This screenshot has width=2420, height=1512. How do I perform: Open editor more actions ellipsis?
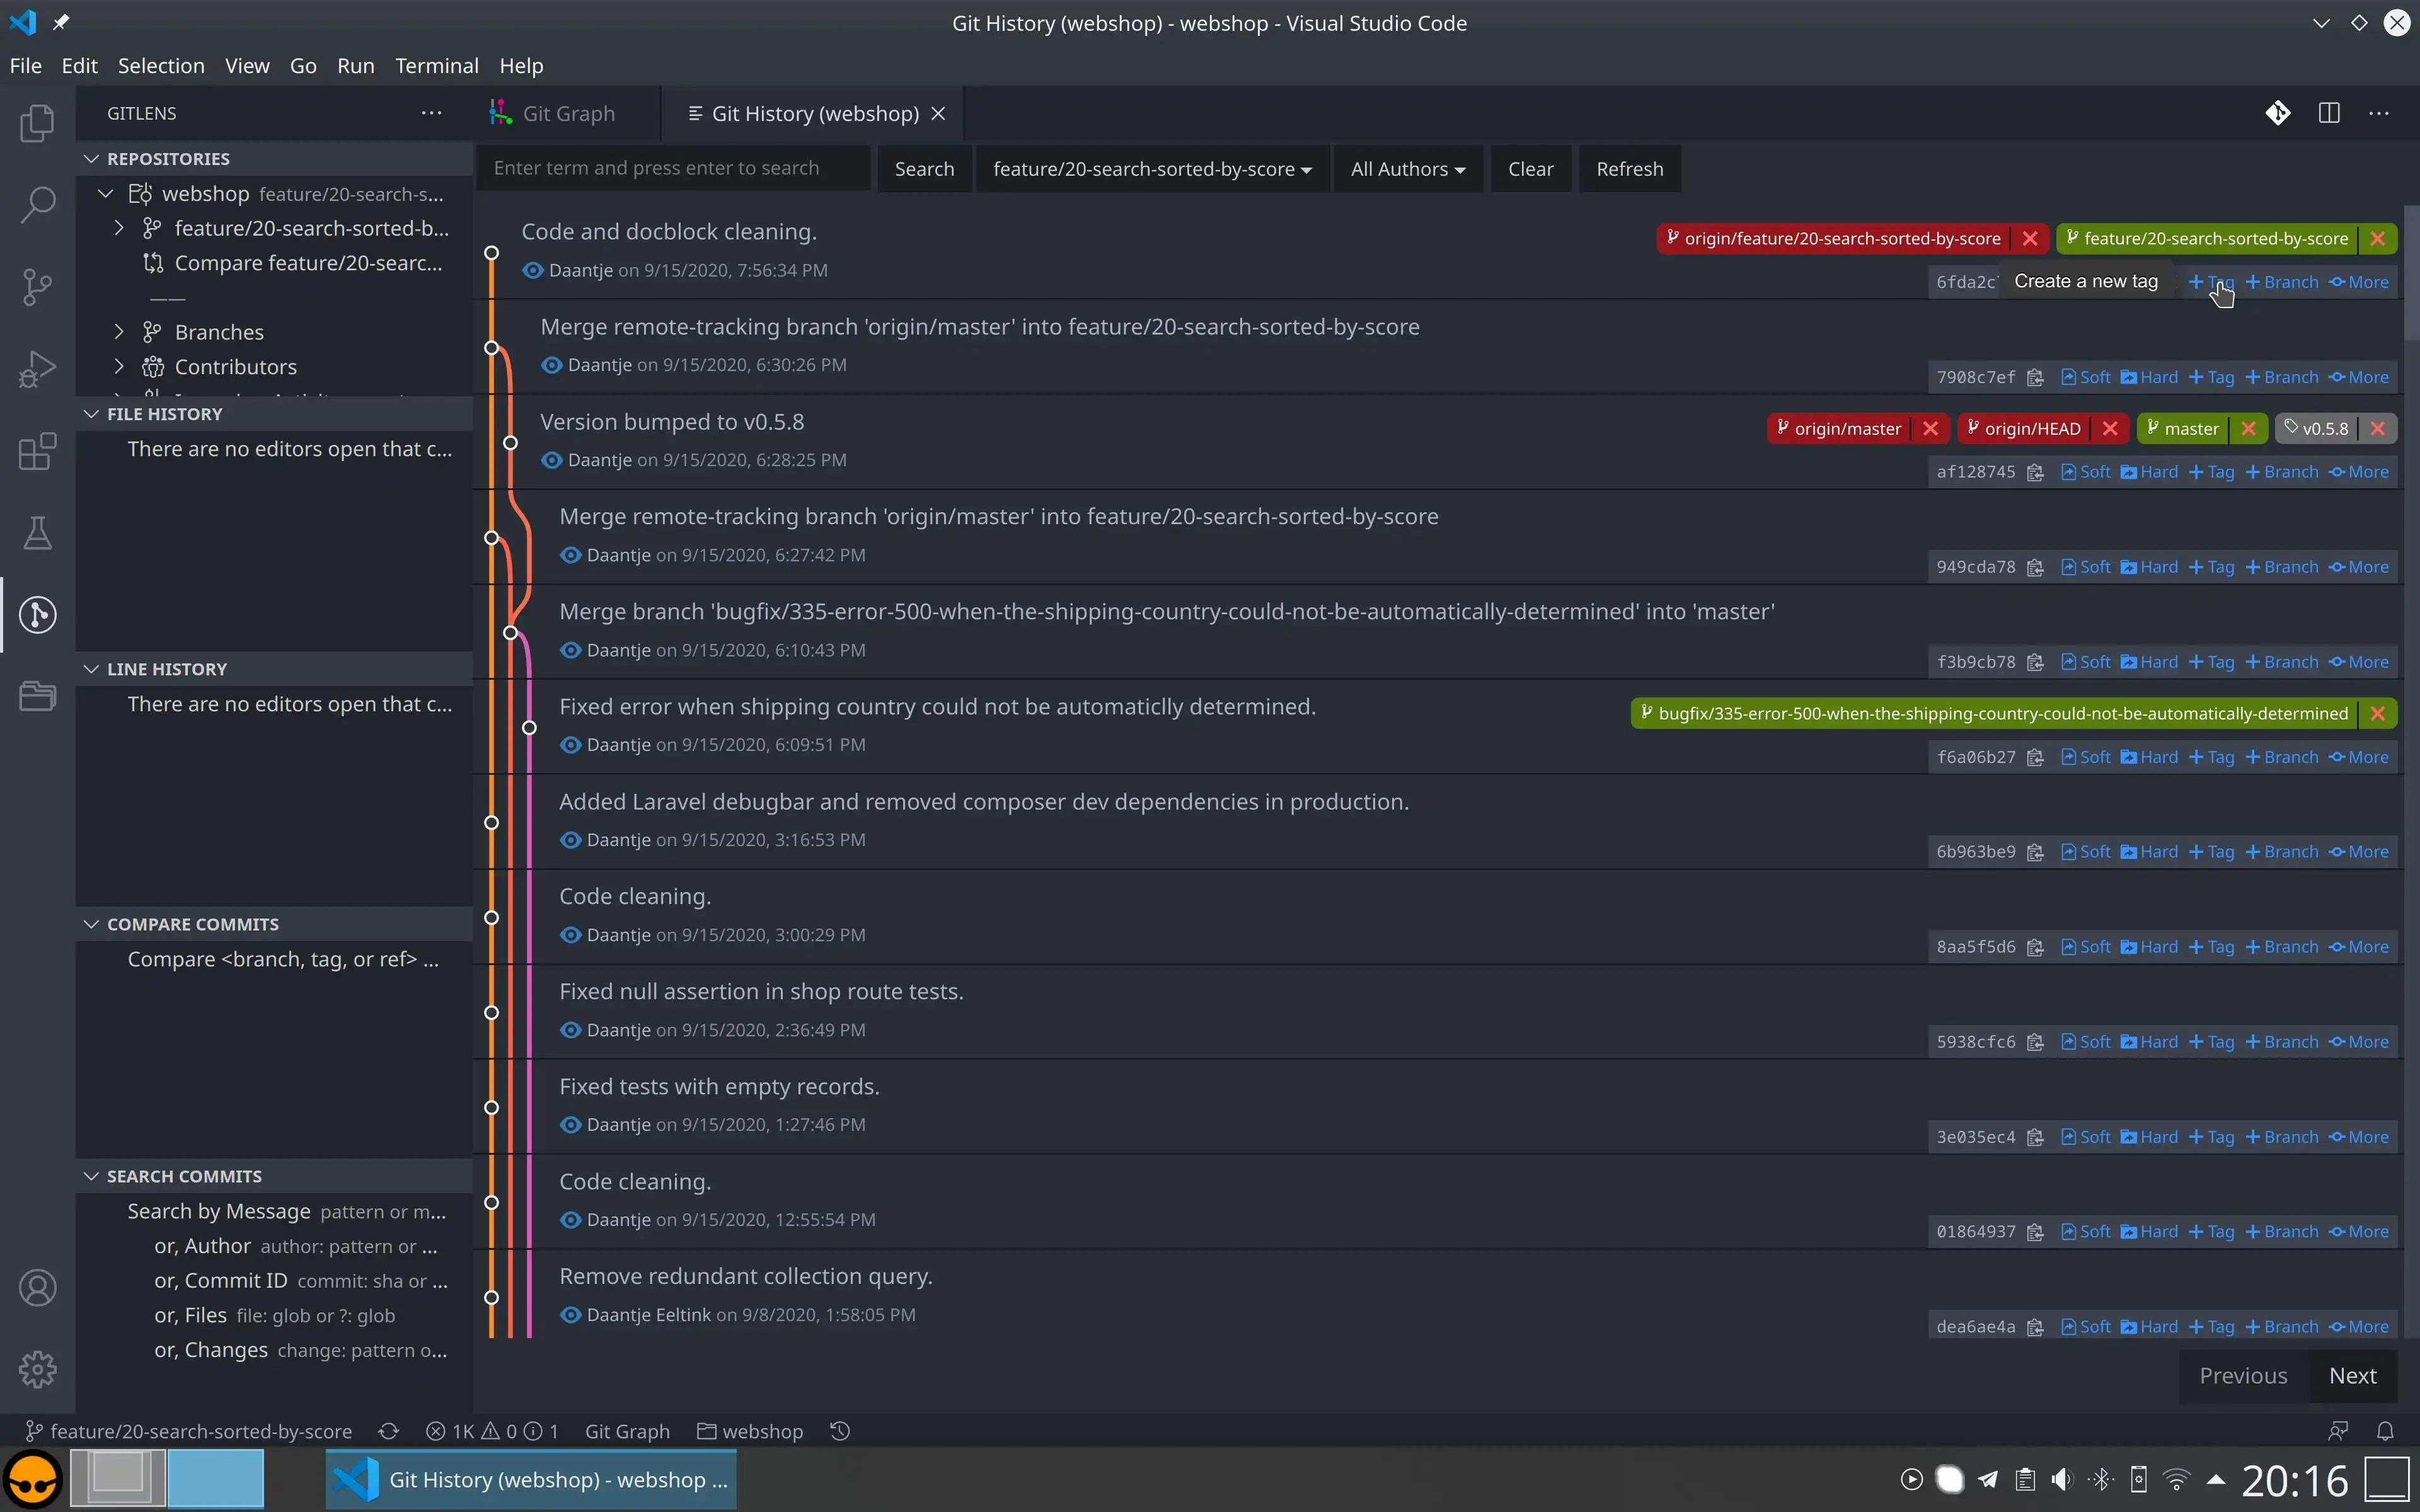coord(2379,113)
